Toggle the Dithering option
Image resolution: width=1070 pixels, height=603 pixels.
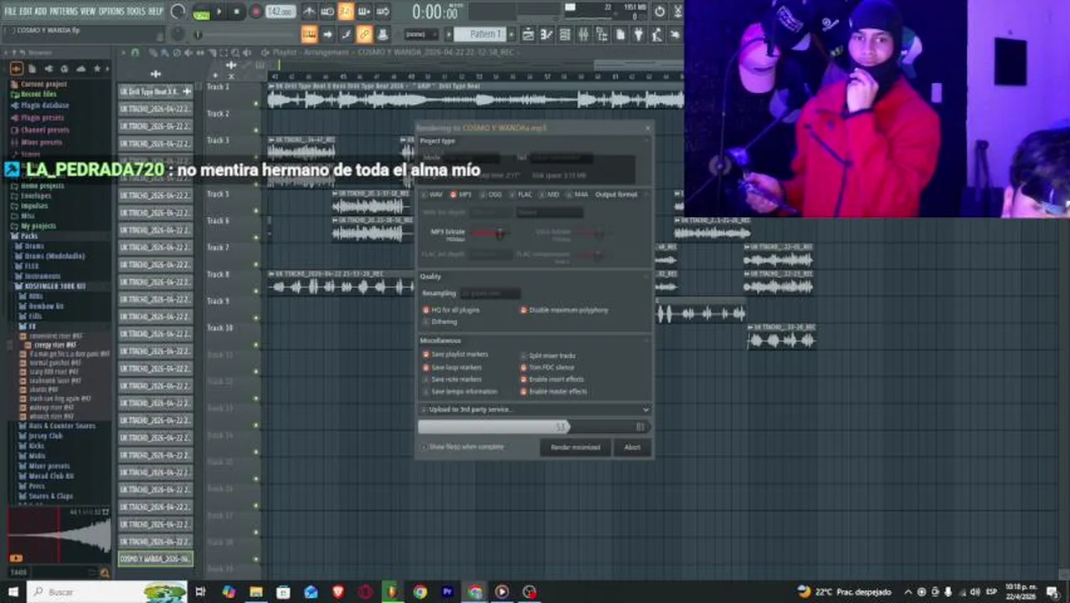click(x=440, y=322)
